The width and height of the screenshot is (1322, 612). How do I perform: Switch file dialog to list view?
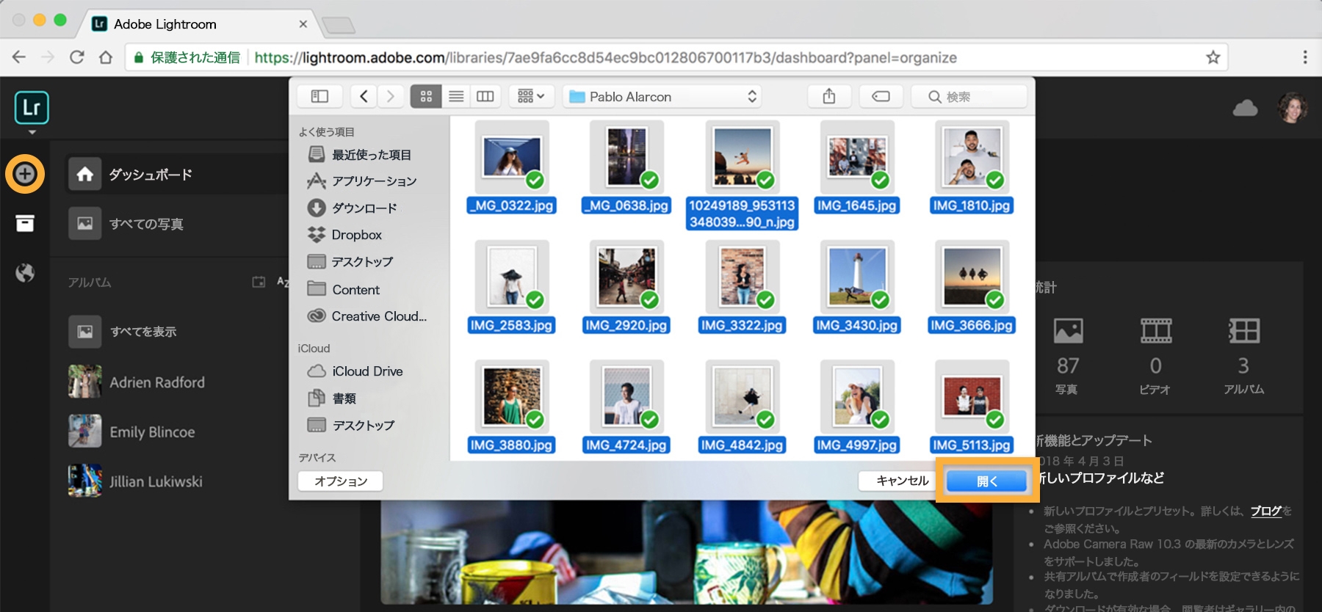[x=456, y=96]
